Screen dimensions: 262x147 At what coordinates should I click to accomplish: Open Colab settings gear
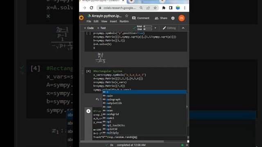173,18
